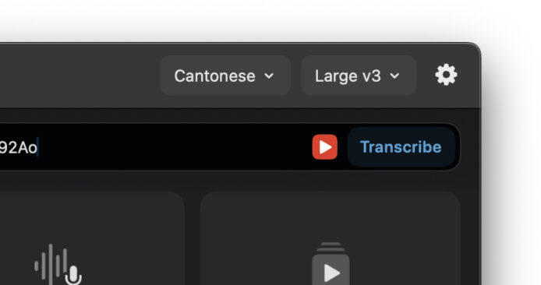Expand chevron next to Large v3
541x285 pixels.
(x=394, y=76)
